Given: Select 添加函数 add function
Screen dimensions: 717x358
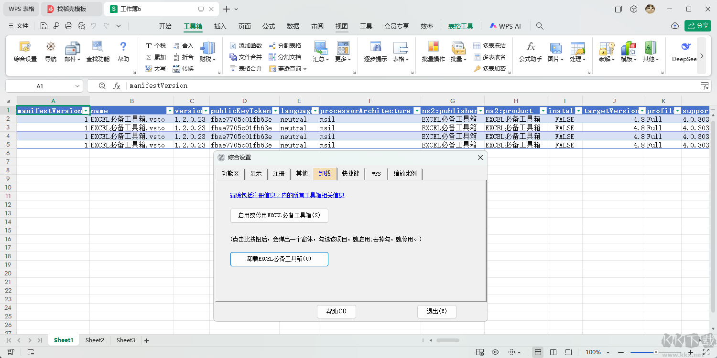Looking at the screenshot, I should [x=246, y=46].
